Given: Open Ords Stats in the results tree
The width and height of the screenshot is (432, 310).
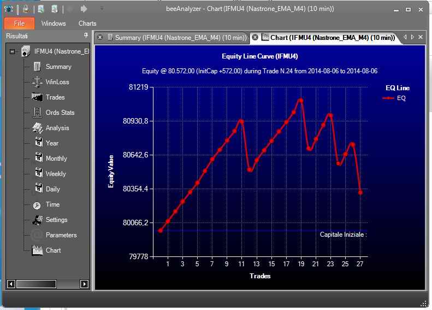Looking at the screenshot, I should [60, 113].
